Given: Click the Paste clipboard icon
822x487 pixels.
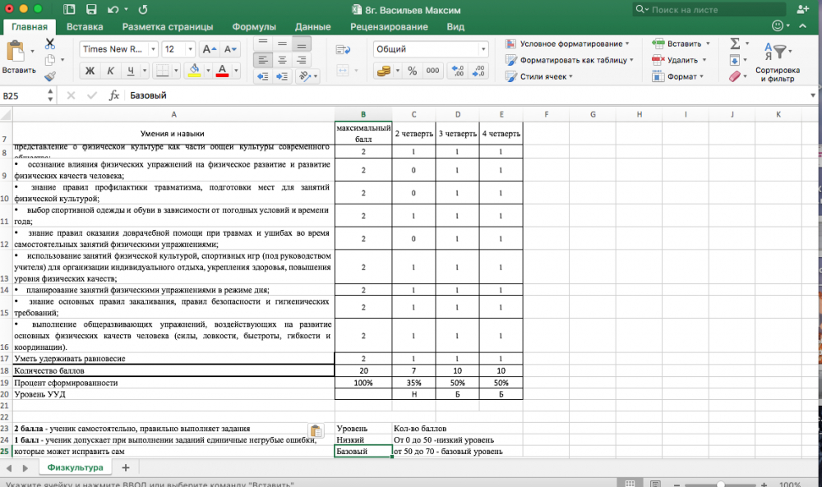Looking at the screenshot, I should (15, 51).
